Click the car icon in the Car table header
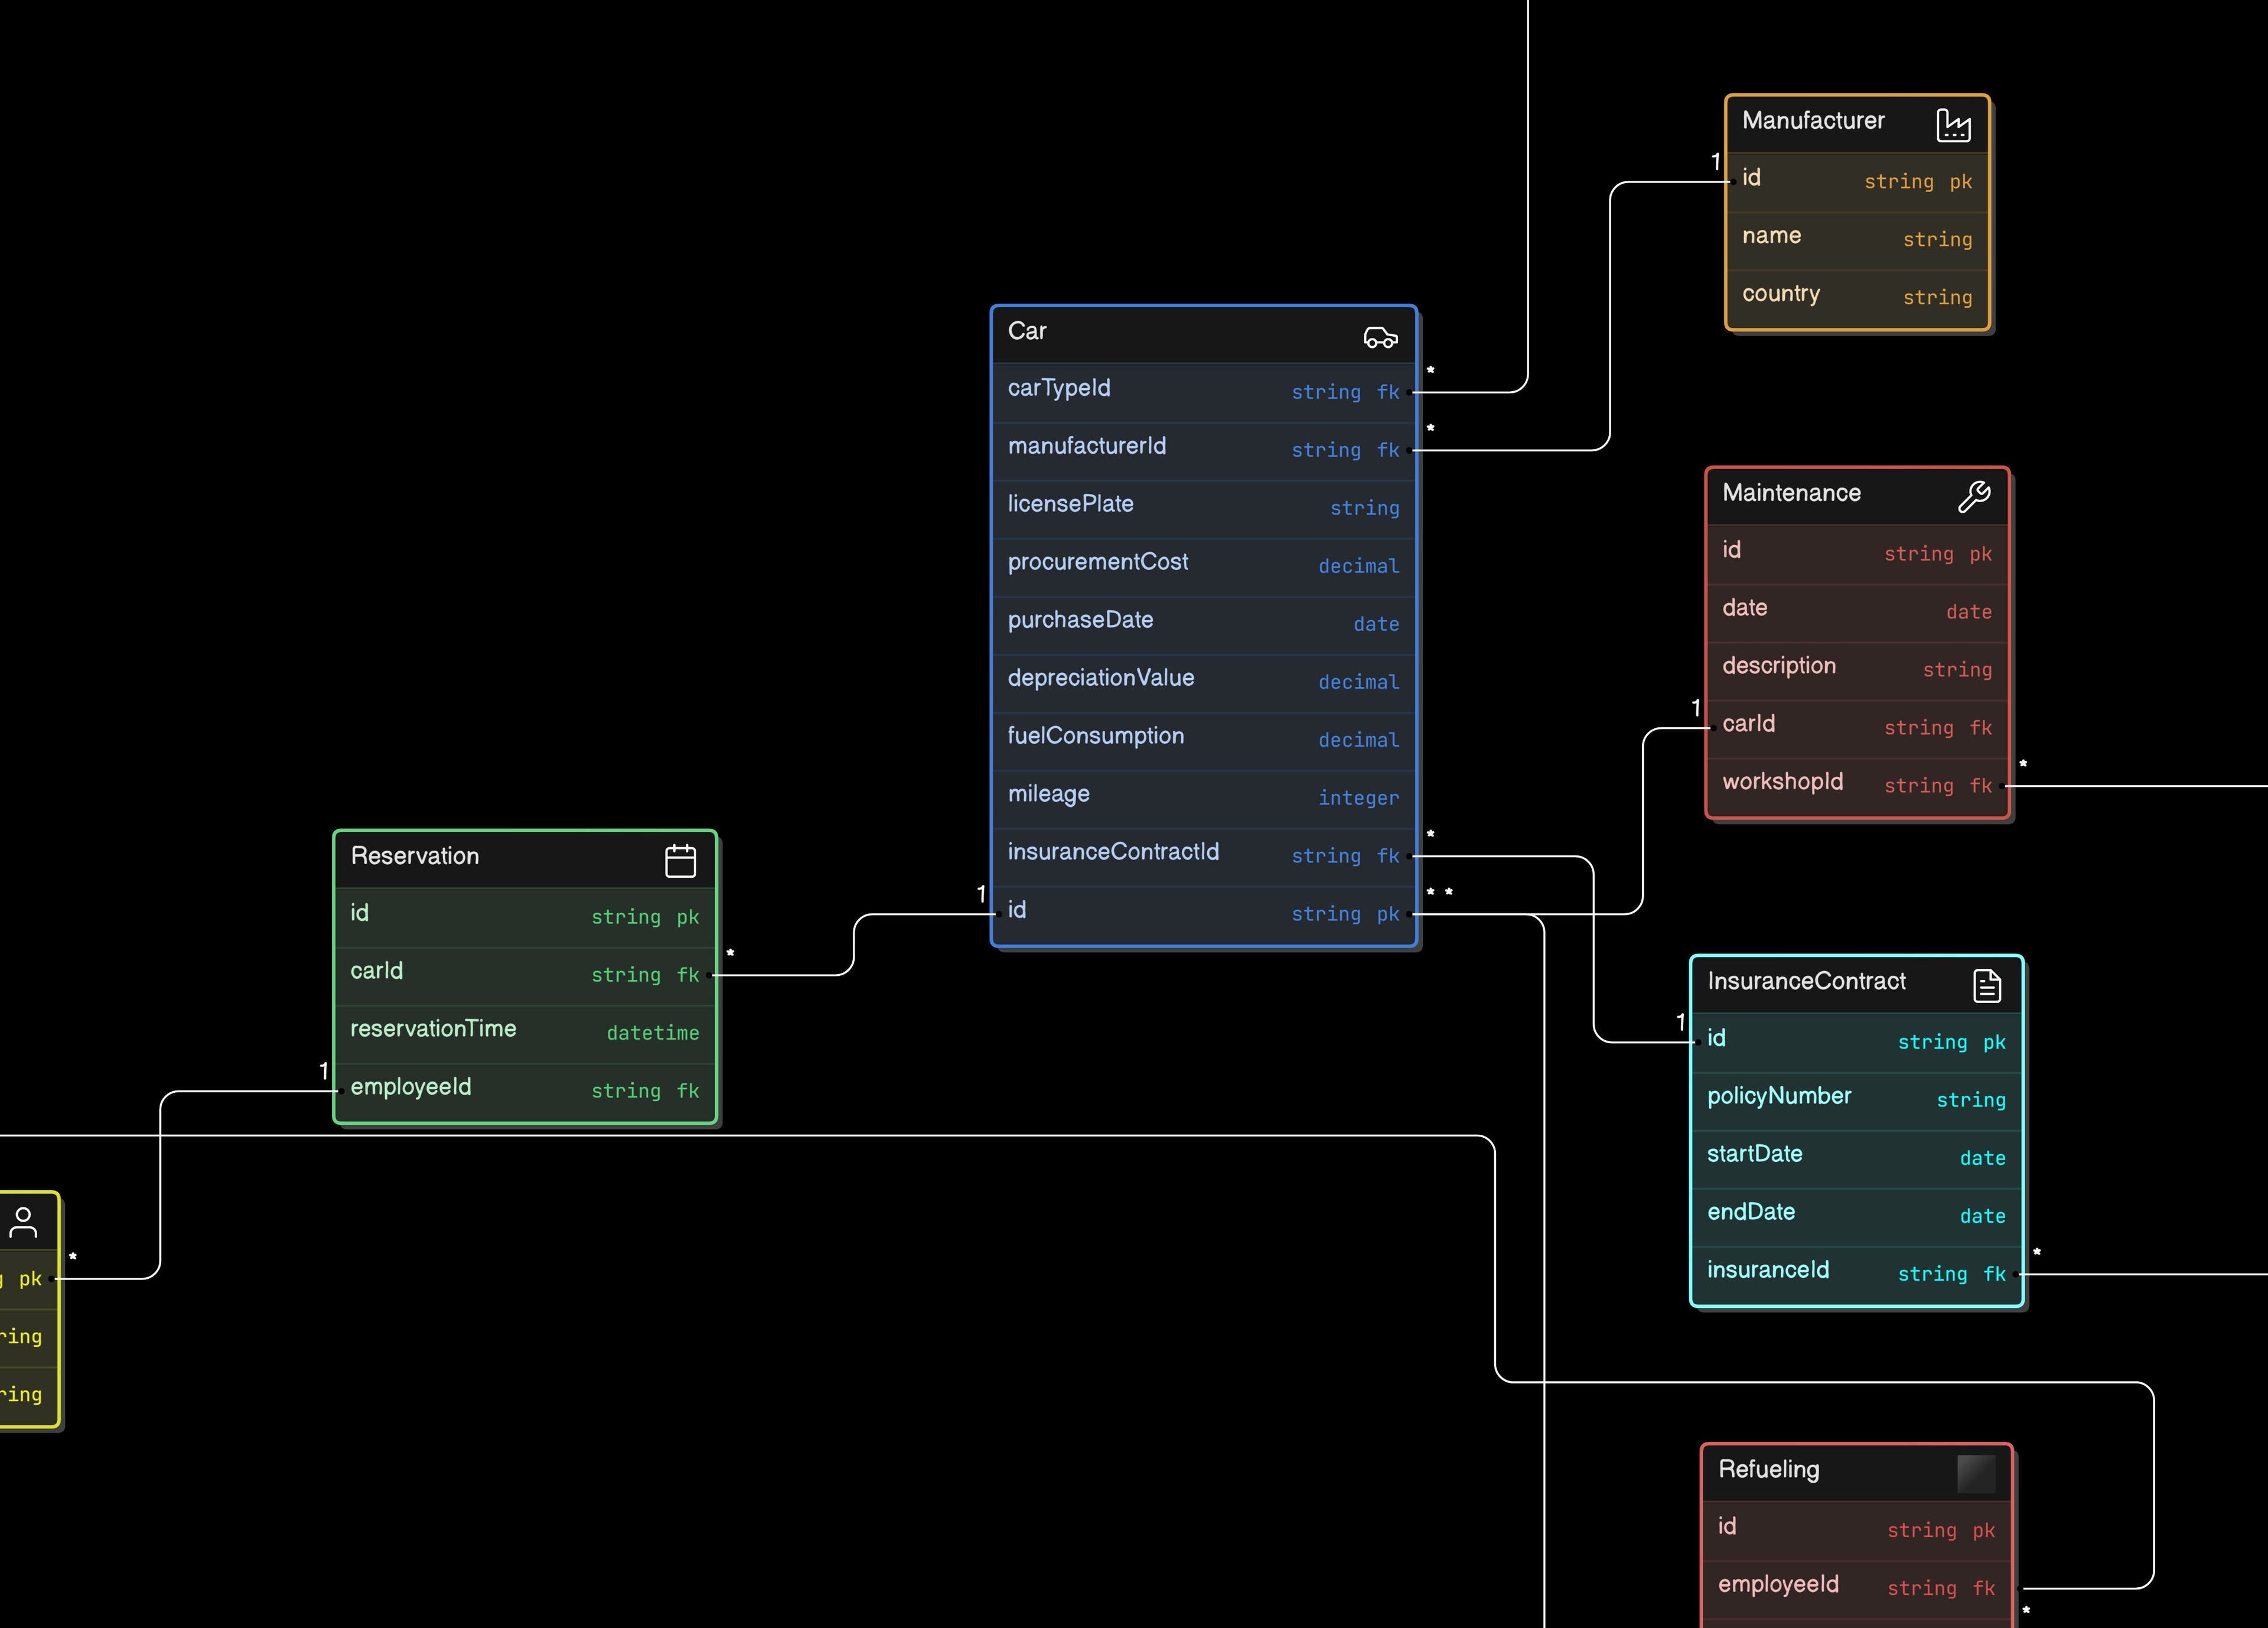This screenshot has width=2268, height=1628. click(1380, 337)
